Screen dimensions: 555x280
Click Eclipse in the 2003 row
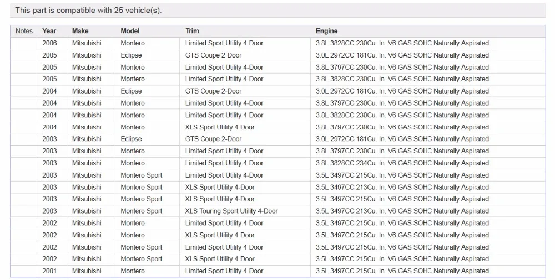point(131,139)
